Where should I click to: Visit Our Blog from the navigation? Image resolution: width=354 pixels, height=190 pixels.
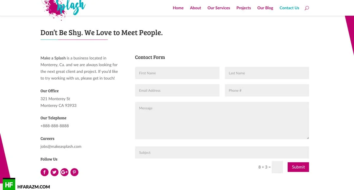(265, 8)
